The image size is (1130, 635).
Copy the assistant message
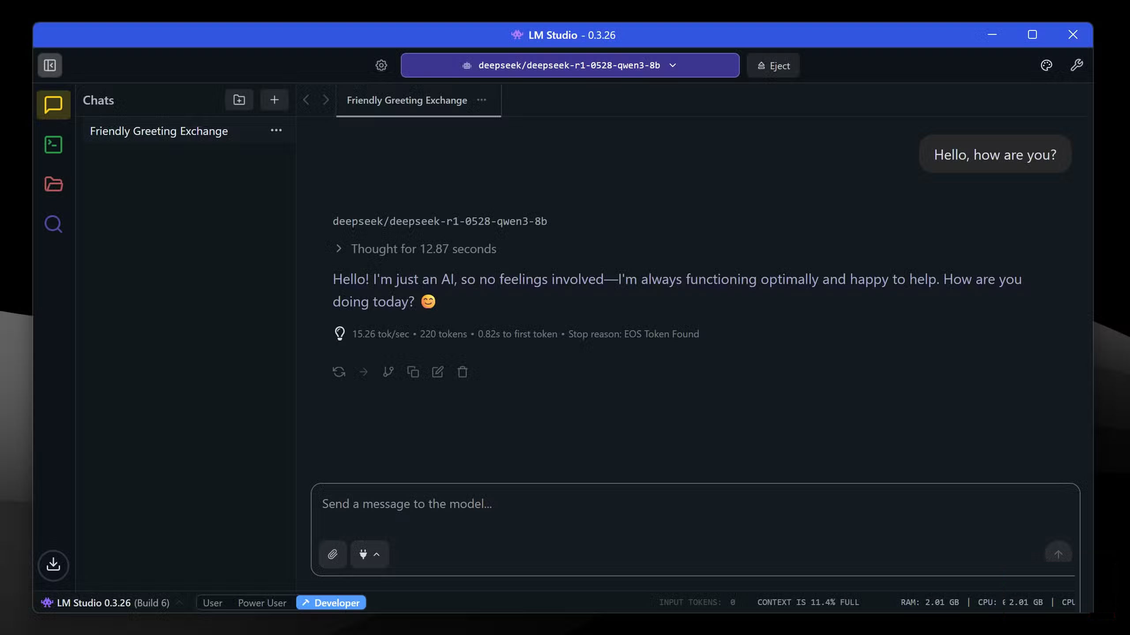tap(413, 372)
